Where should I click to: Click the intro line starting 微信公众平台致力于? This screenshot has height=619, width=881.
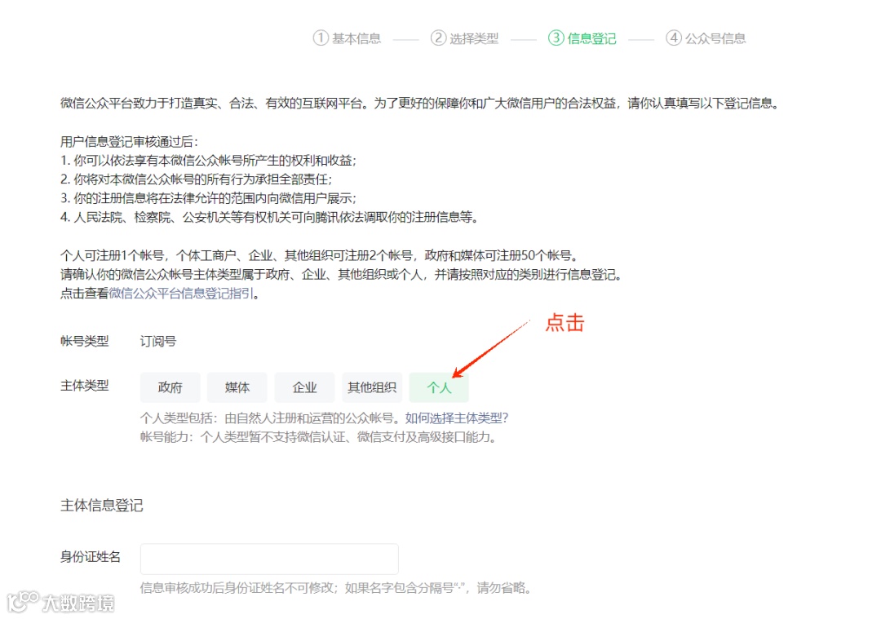pyautogui.click(x=420, y=104)
